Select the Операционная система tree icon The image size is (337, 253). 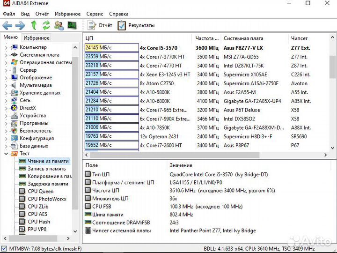pos(14,62)
